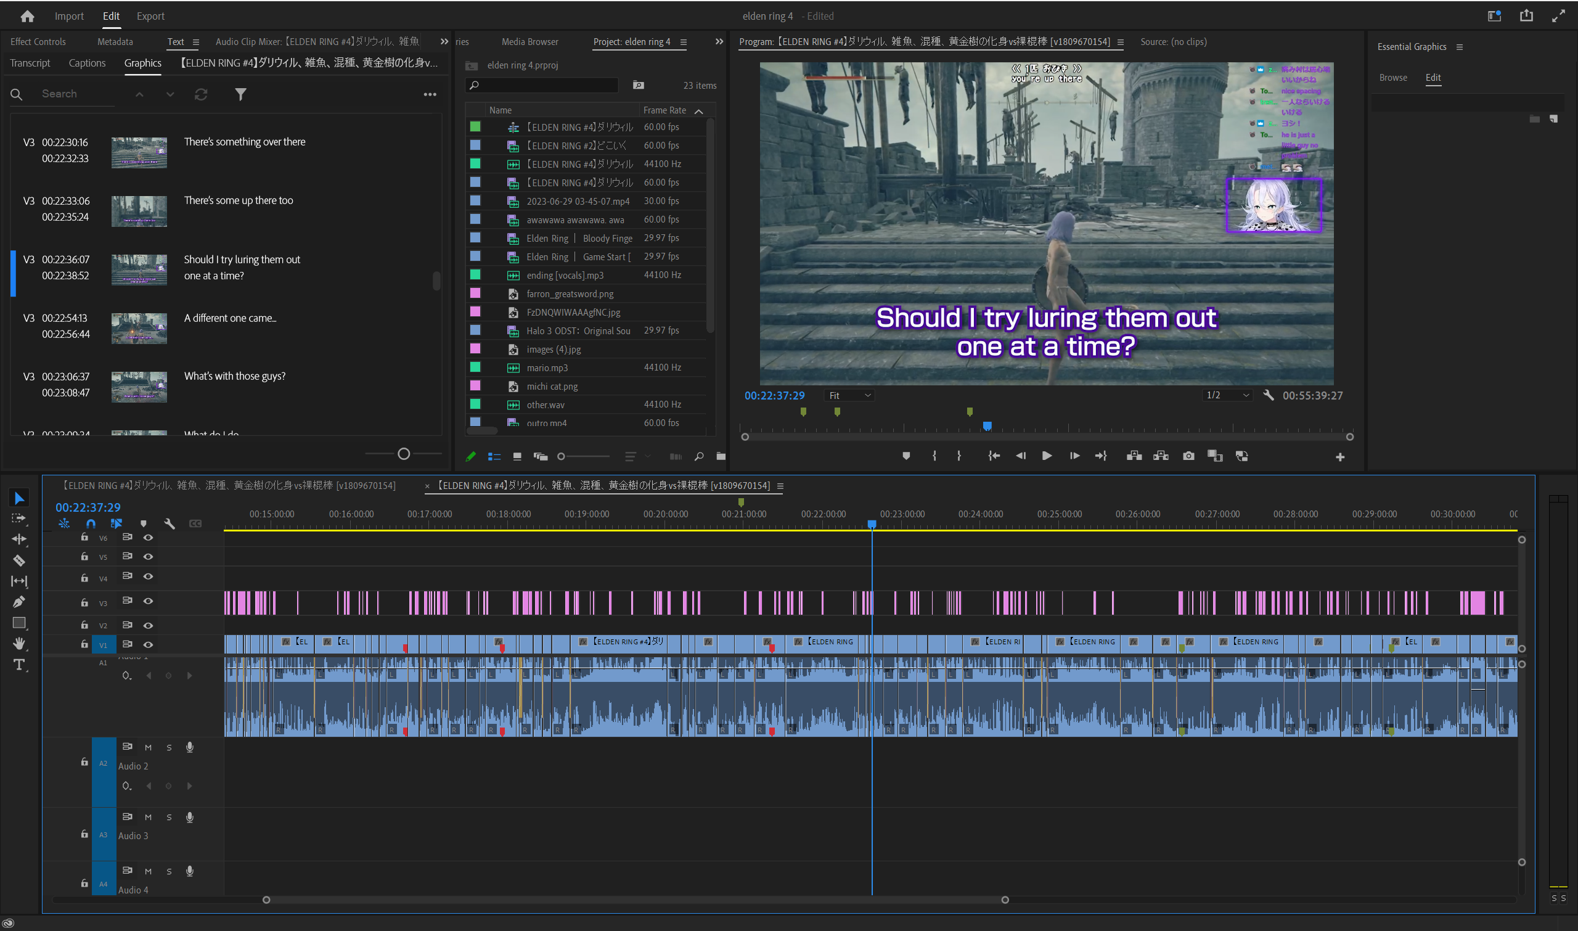Screen dimensions: 1578x931
Task: Solo the Audio 3 track
Action: point(169,818)
